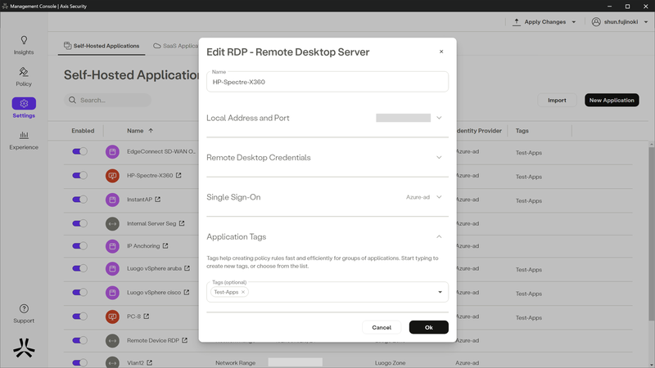Click the Name column sort arrow
Viewport: 655px width, 368px height.
pos(151,131)
